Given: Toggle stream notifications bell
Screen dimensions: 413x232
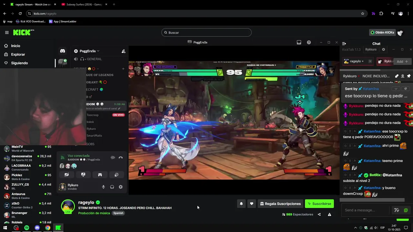Looking at the screenshot, I should pyautogui.click(x=241, y=204).
